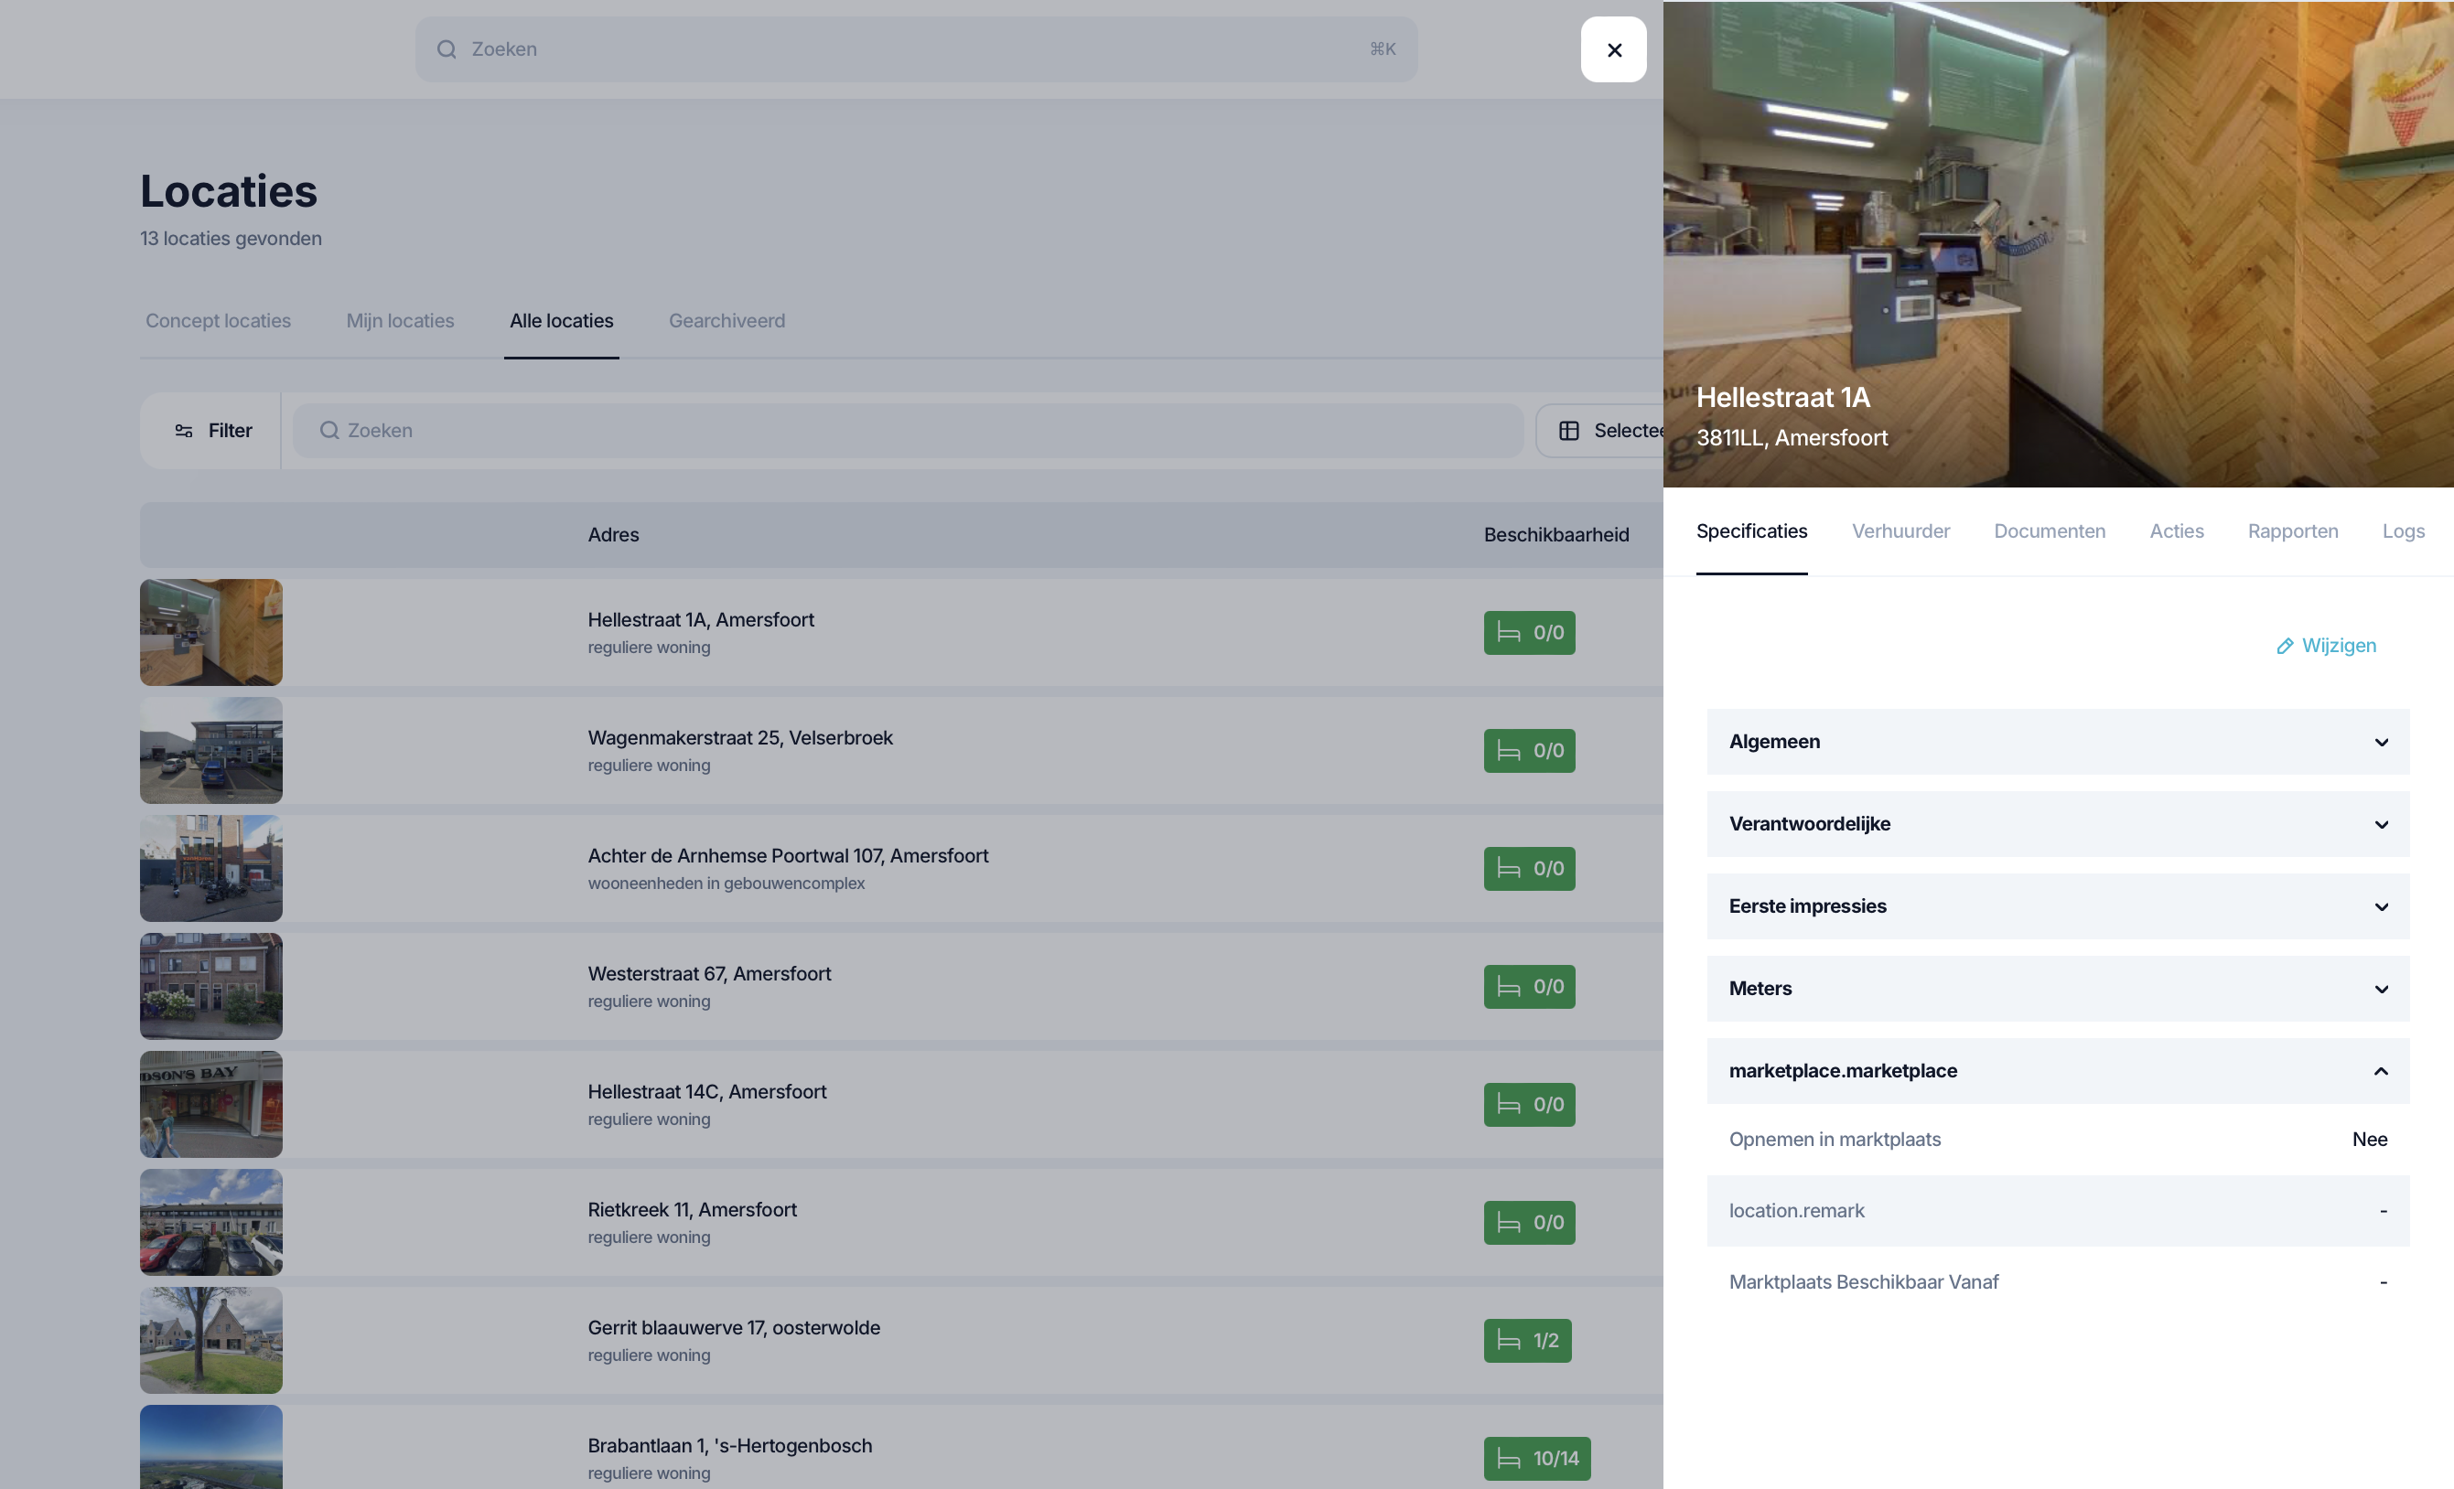The image size is (2454, 1489).
Task: Click the bed availability badge for Brabantlaan 1
Action: coord(1537,1458)
